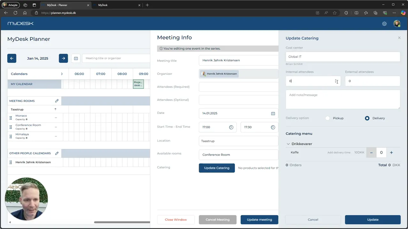Edit Other People Calendars with pencil icon
Screen dimensions: 408x229
point(57,153)
